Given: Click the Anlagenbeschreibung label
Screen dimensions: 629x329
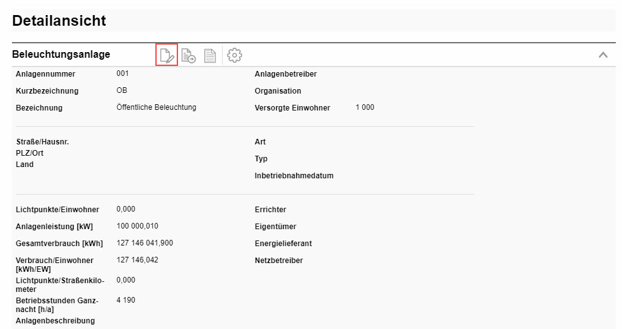Looking at the screenshot, I should pyautogui.click(x=55, y=321).
